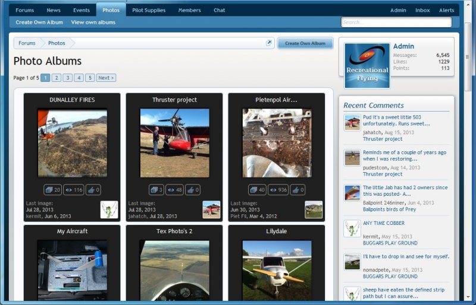Open the Lilydale album thumbnail
The height and width of the screenshot is (305, 476).
click(277, 270)
